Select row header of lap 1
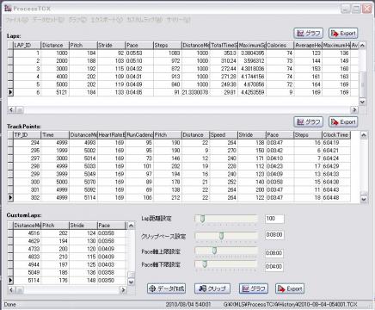 point(10,53)
